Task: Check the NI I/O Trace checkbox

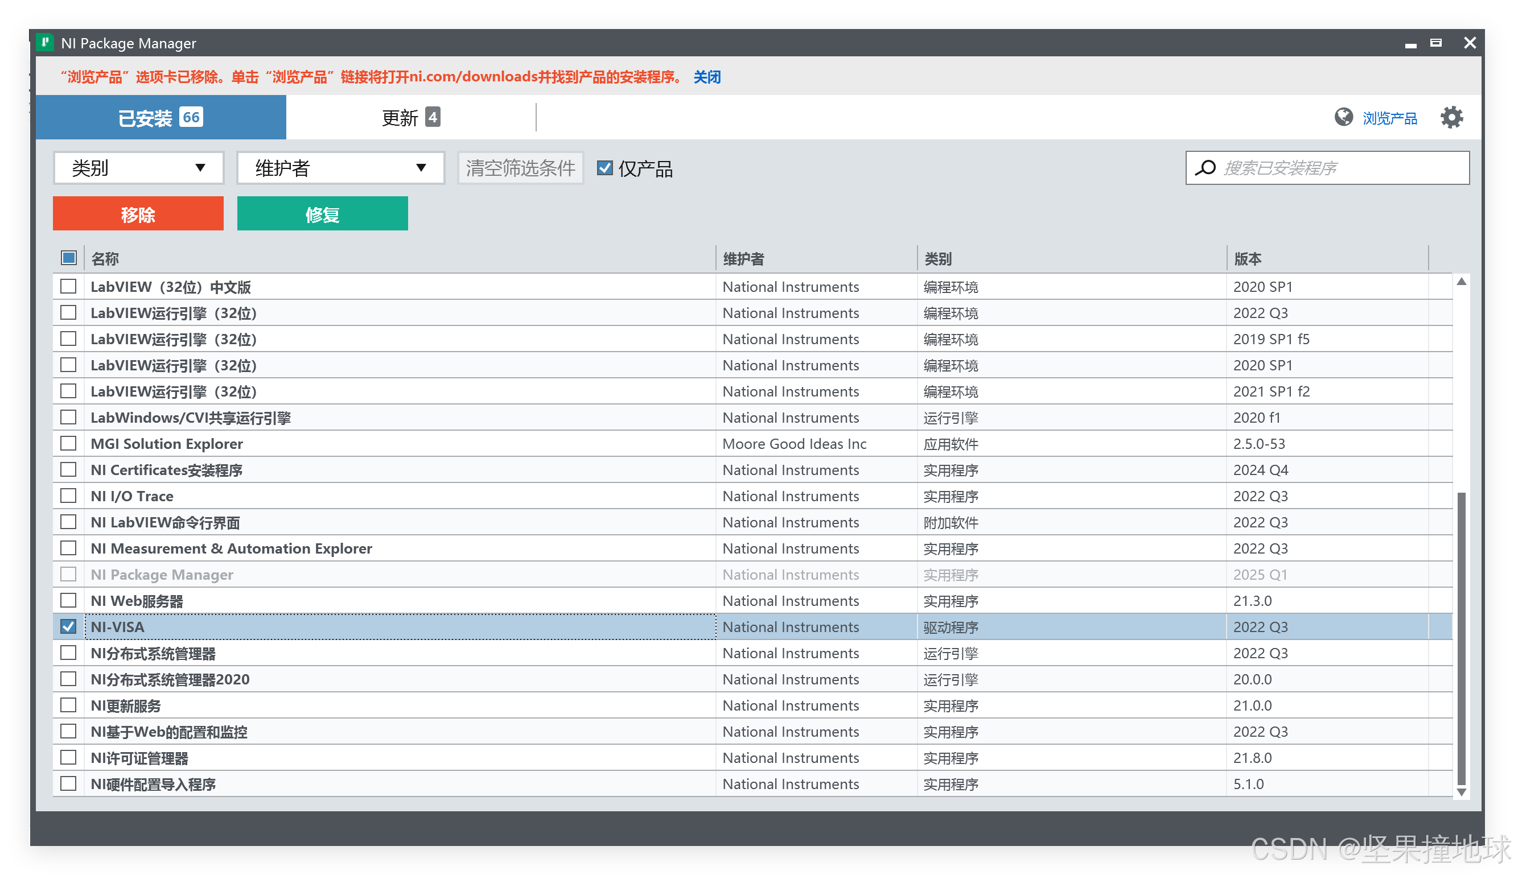Action: pos(68,496)
